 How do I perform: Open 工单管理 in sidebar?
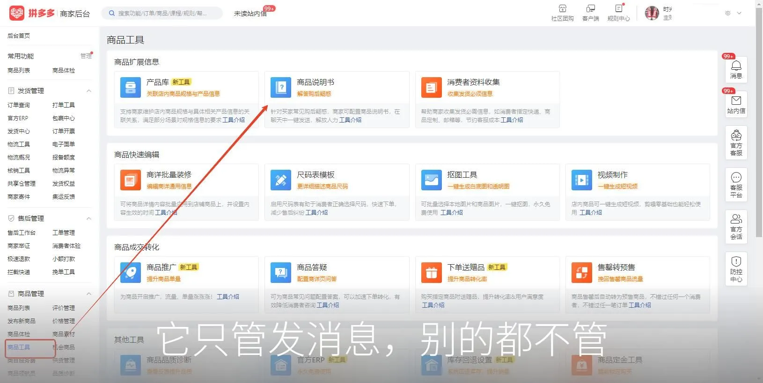click(x=64, y=233)
